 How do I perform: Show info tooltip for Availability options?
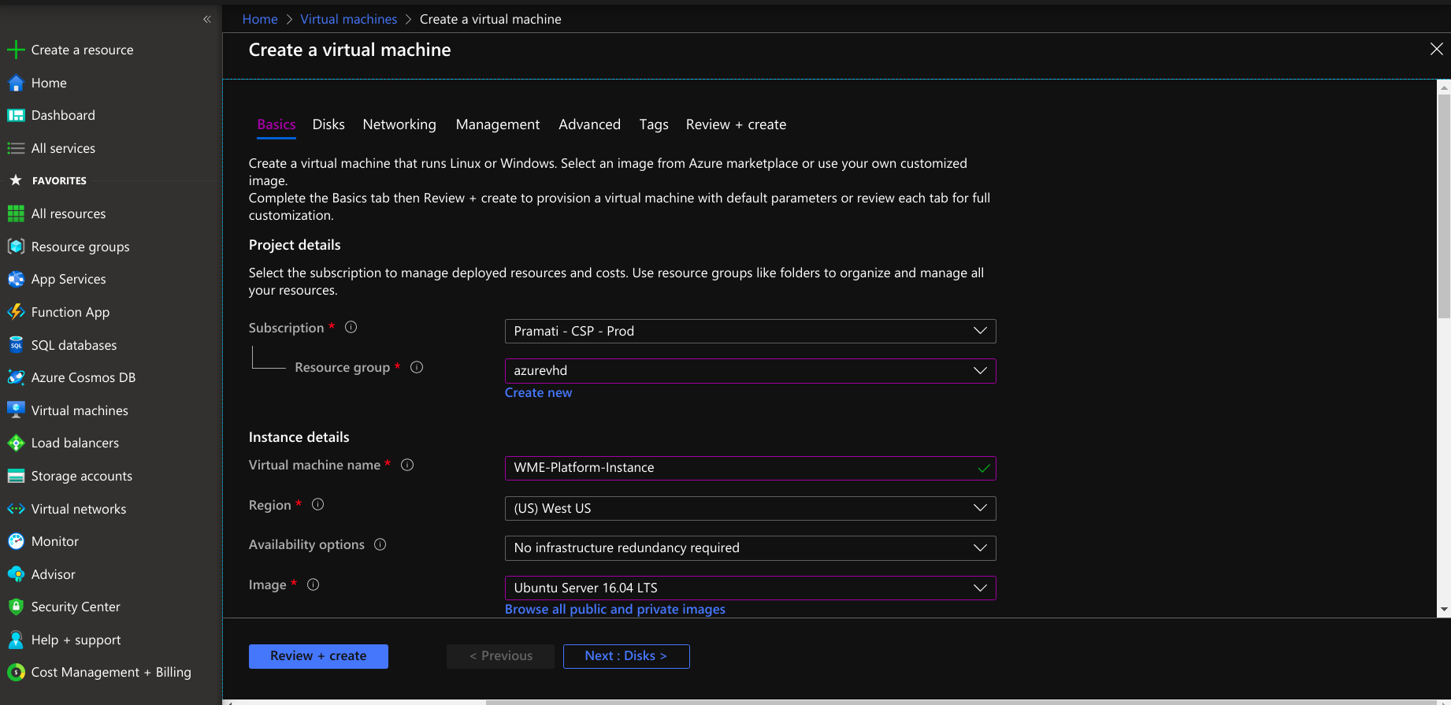click(x=380, y=544)
